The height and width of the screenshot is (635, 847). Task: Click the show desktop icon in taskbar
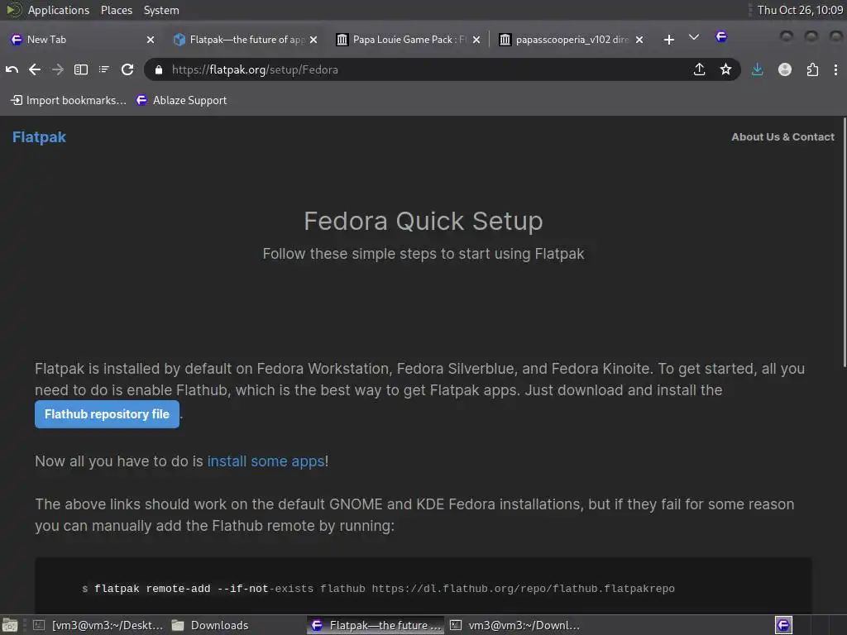click(x=10, y=625)
